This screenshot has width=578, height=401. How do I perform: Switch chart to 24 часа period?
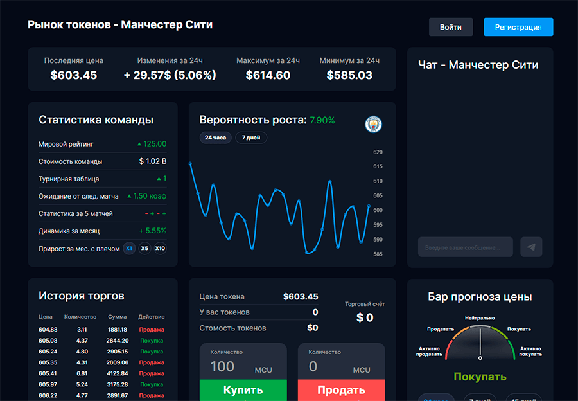[215, 138]
